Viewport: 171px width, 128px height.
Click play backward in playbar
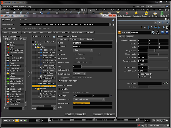pyautogui.click(x=13, y=120)
